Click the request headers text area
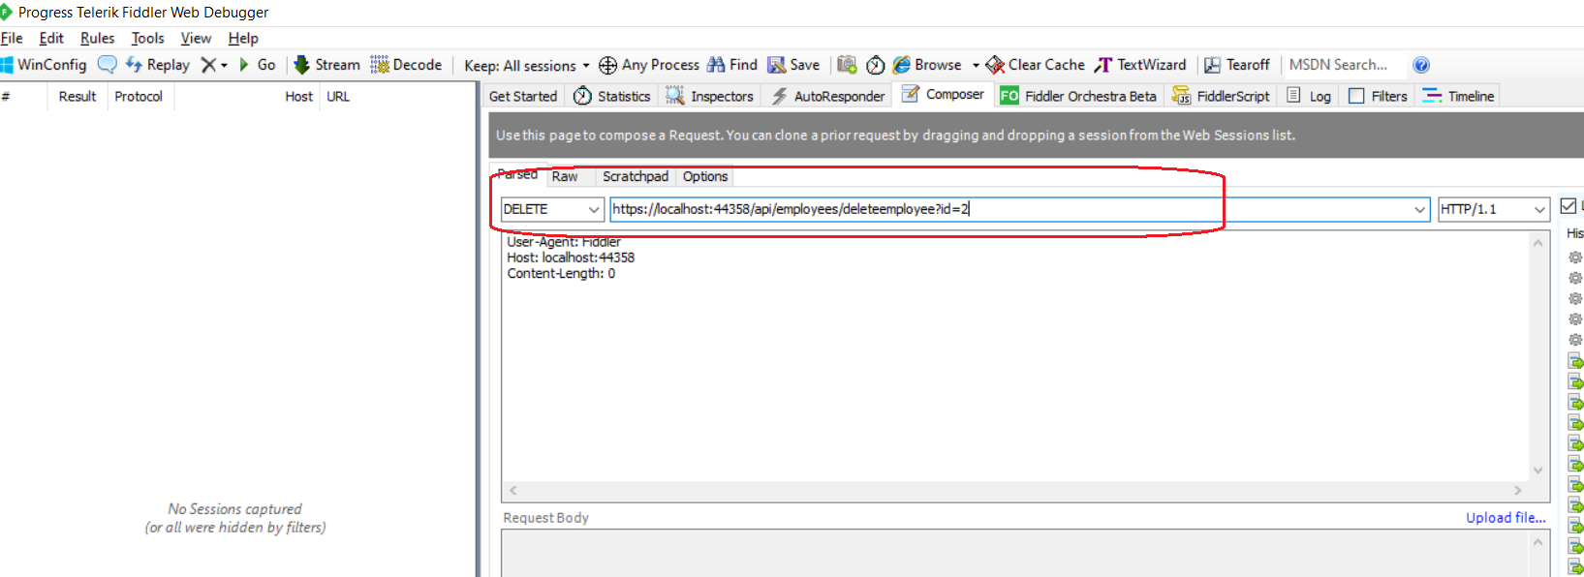The height and width of the screenshot is (577, 1584). 1015,356
